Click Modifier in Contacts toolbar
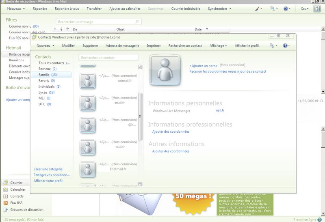 [x=68, y=45]
